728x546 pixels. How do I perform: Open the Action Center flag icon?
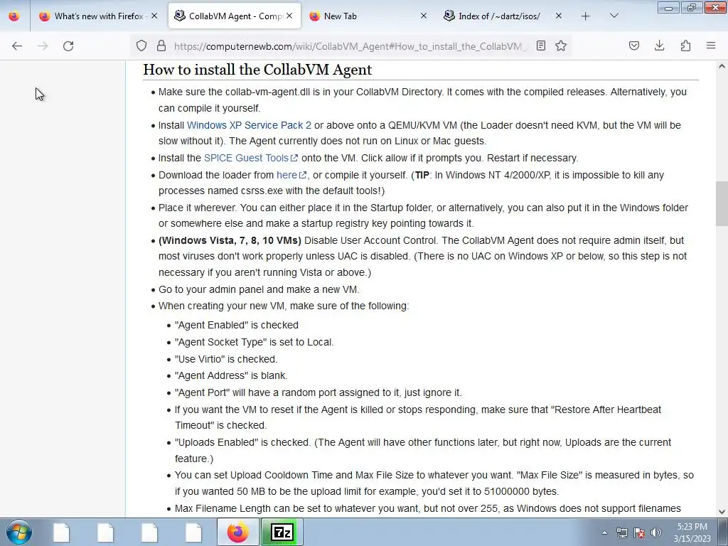639,532
